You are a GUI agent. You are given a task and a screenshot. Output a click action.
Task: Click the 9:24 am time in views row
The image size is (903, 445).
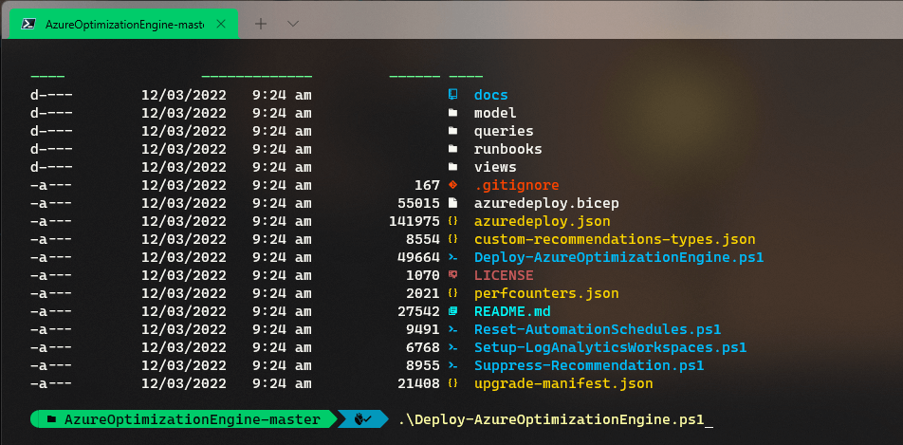[x=283, y=167]
